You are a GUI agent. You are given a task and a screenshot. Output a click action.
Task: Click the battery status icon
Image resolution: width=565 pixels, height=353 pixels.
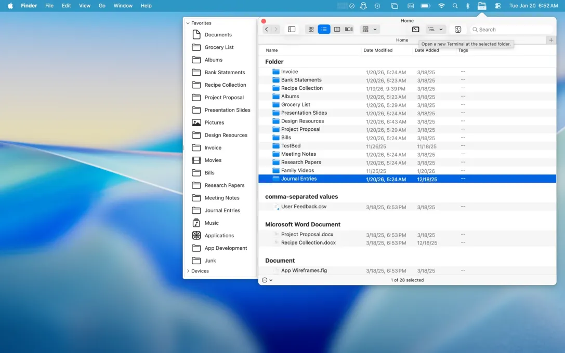[x=426, y=6]
